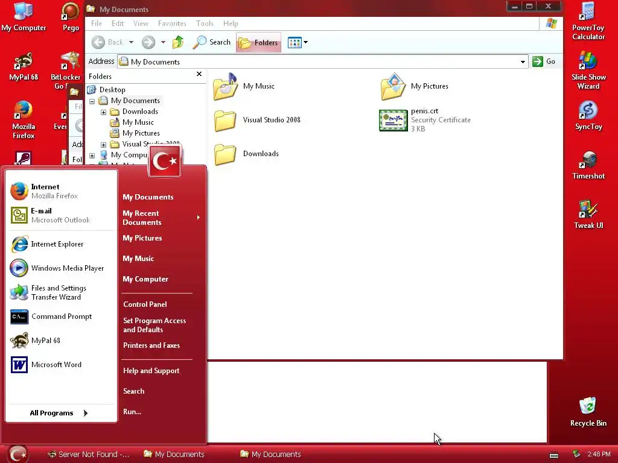The height and width of the screenshot is (463, 618).
Task: Click the Up one level toolbar icon
Action: 178,42
